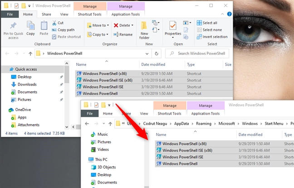
Task: Click Select none in ribbon
Action: tap(209, 30)
